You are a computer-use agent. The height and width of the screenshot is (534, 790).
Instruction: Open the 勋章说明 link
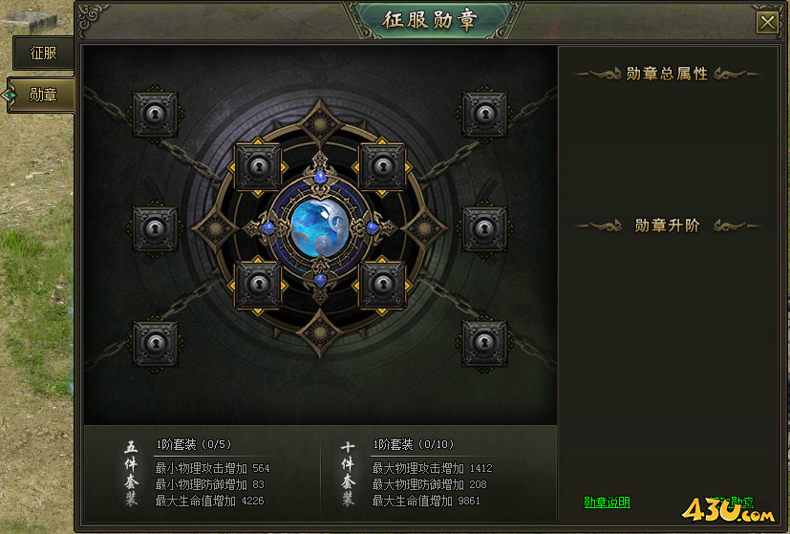pos(607,502)
